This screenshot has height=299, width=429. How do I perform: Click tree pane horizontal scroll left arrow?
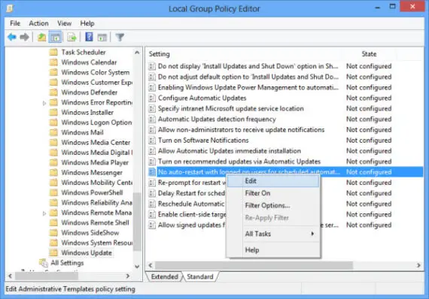coord(10,276)
